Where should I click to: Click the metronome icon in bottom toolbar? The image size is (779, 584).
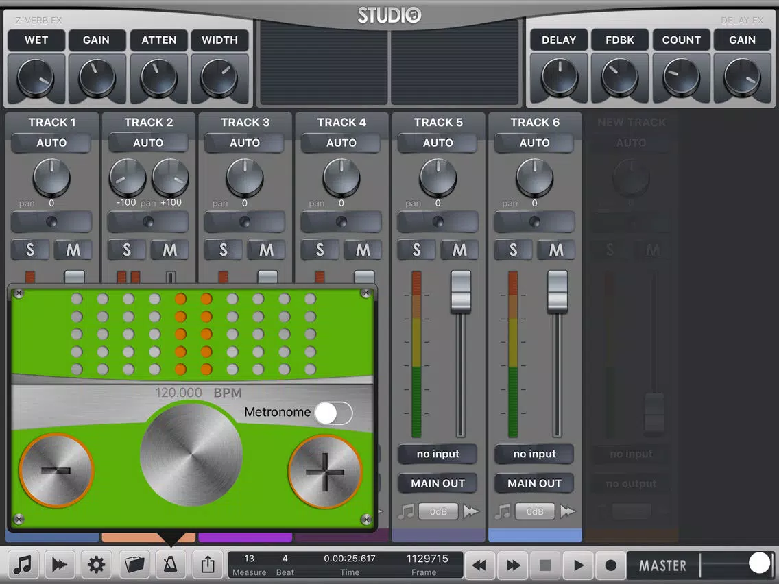pyautogui.click(x=170, y=565)
